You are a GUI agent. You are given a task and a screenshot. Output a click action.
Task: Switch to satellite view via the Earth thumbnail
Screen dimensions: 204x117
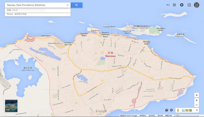click(11, 106)
